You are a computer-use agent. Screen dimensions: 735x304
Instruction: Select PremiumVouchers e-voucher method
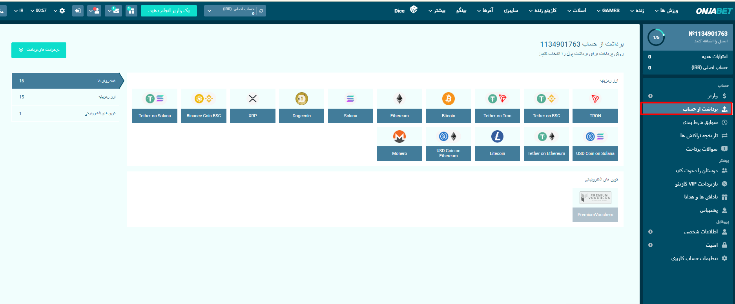pos(595,205)
